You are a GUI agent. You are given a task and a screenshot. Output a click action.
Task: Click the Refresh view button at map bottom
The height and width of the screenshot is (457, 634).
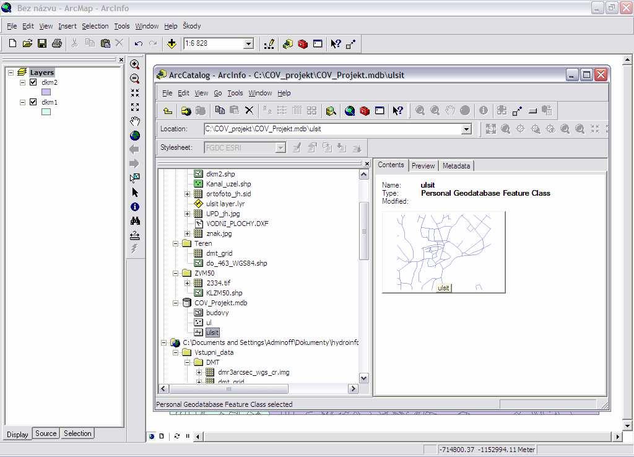pos(176,436)
